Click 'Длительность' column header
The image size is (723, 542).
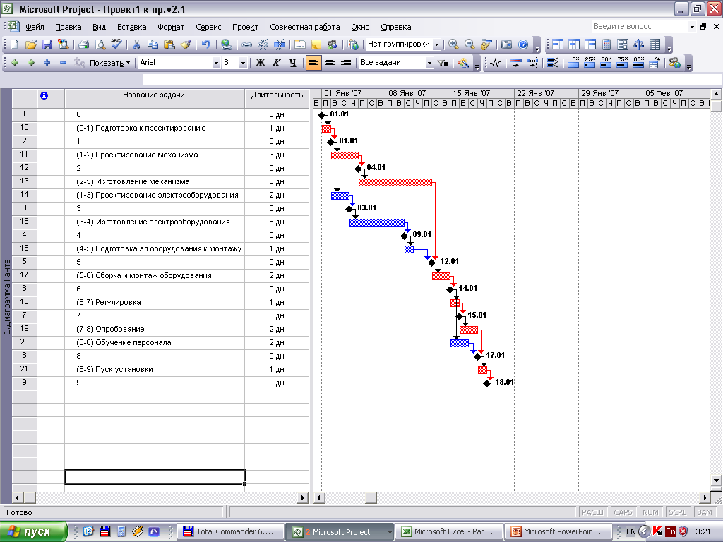(277, 97)
